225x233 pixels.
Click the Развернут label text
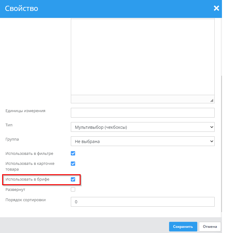[15, 190]
